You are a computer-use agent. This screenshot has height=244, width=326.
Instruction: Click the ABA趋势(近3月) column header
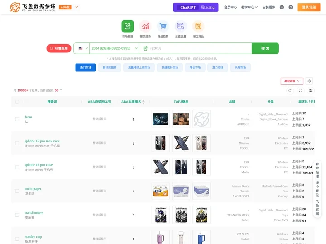100,102
